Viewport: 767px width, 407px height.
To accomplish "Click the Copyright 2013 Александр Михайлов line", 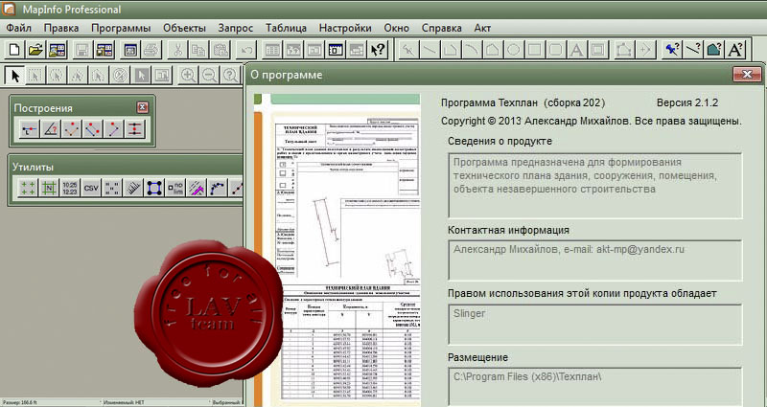I will (x=591, y=121).
